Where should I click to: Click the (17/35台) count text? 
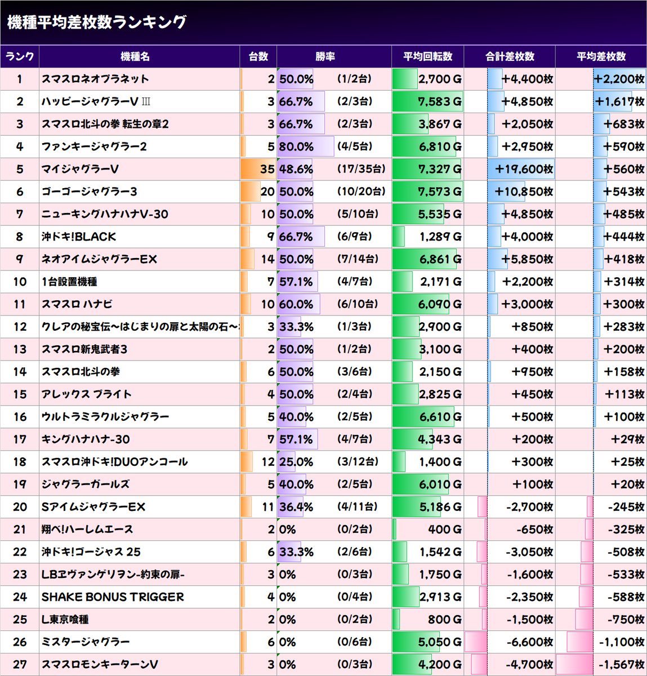tap(362, 169)
